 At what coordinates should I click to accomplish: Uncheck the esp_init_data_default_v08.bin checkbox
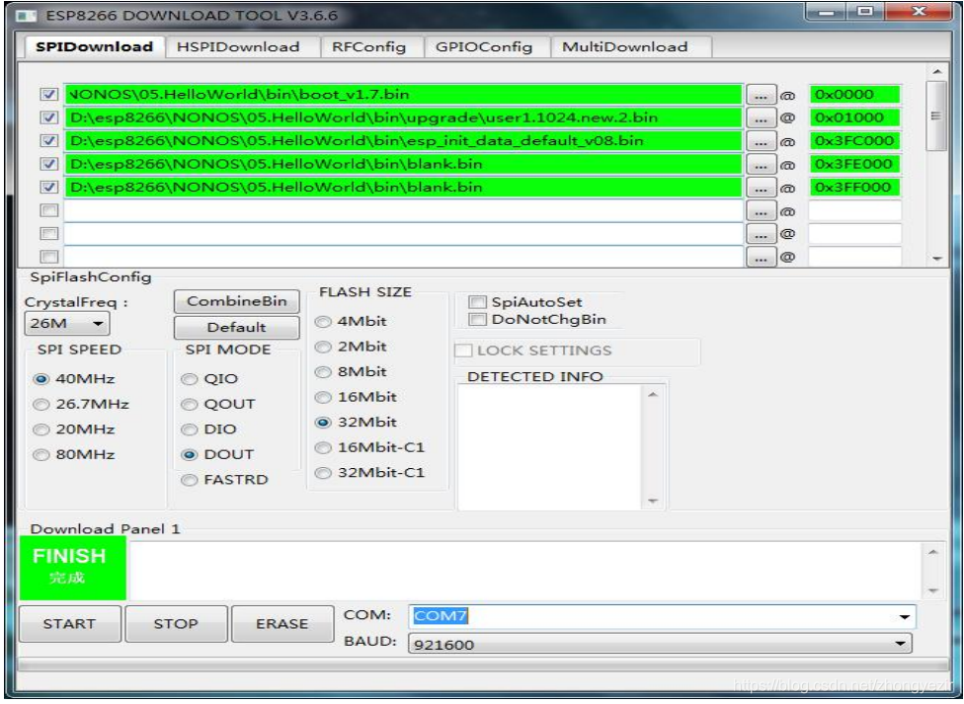pos(48,141)
